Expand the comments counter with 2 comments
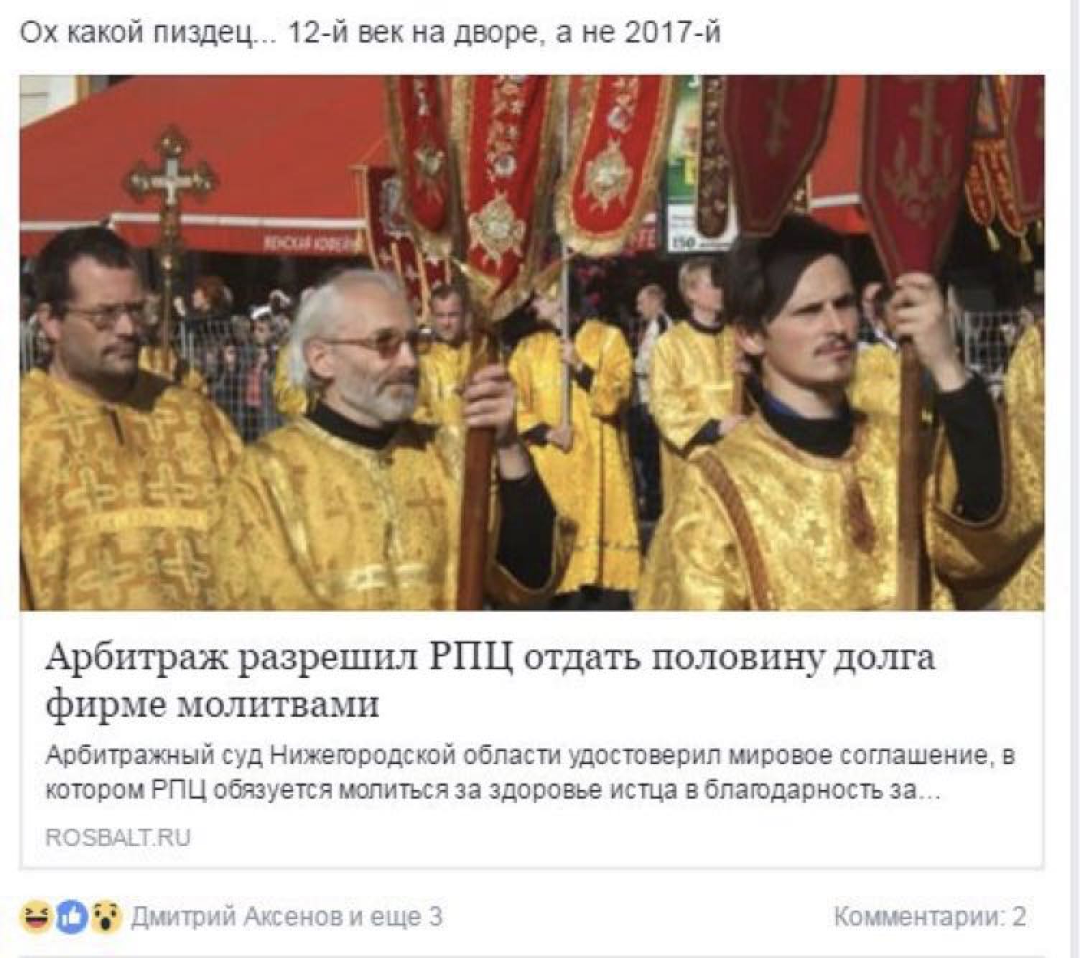The image size is (1080, 958). 930,917
